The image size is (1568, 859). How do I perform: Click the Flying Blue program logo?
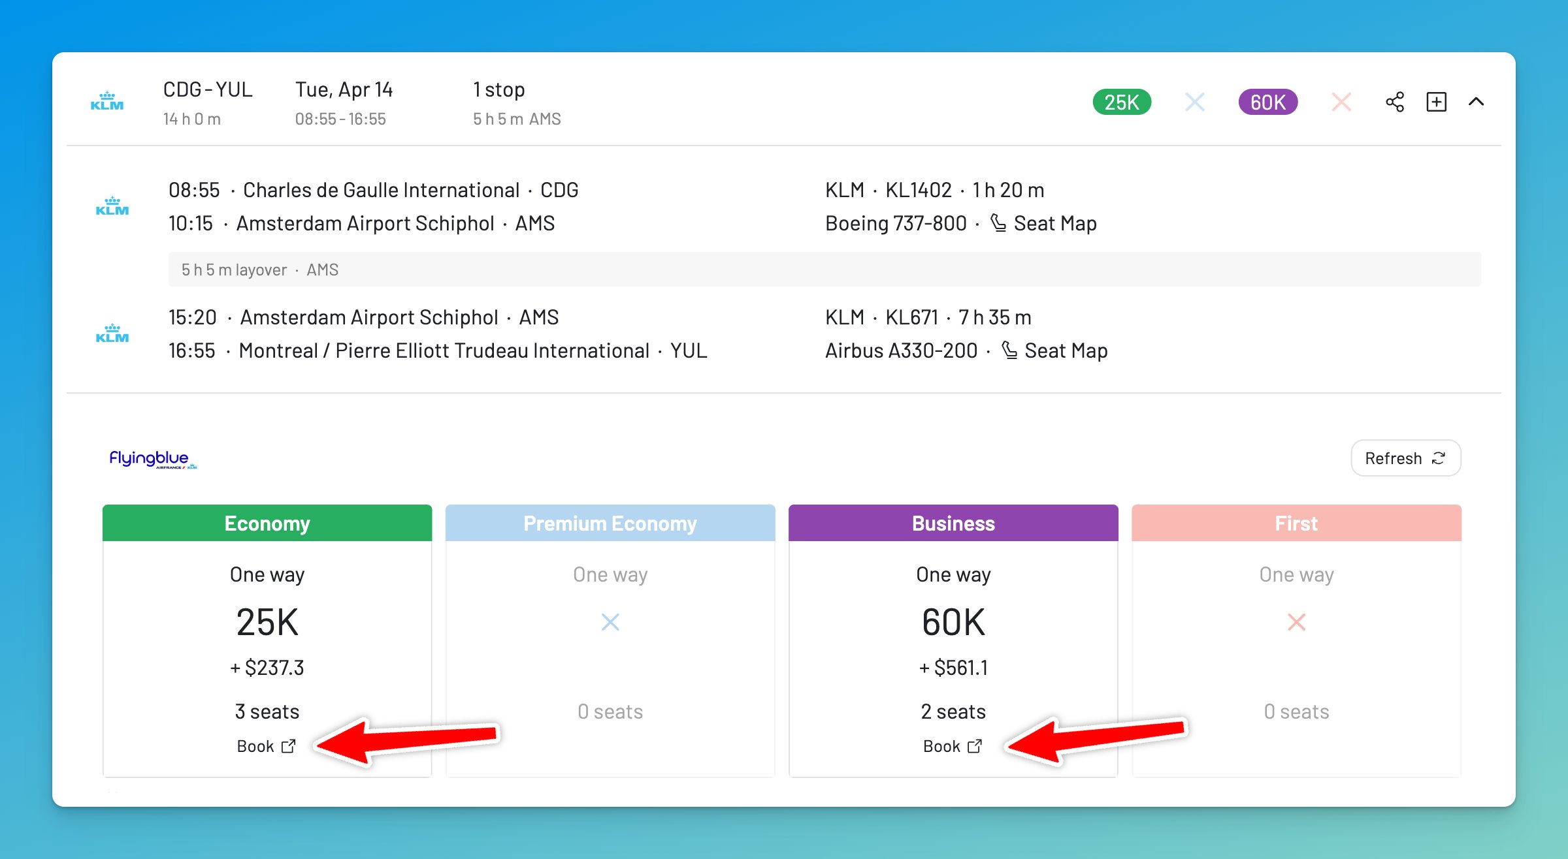pyautogui.click(x=152, y=459)
